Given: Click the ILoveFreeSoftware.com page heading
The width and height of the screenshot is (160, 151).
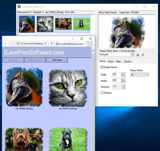Looking at the screenshot, I should pos(34,52).
